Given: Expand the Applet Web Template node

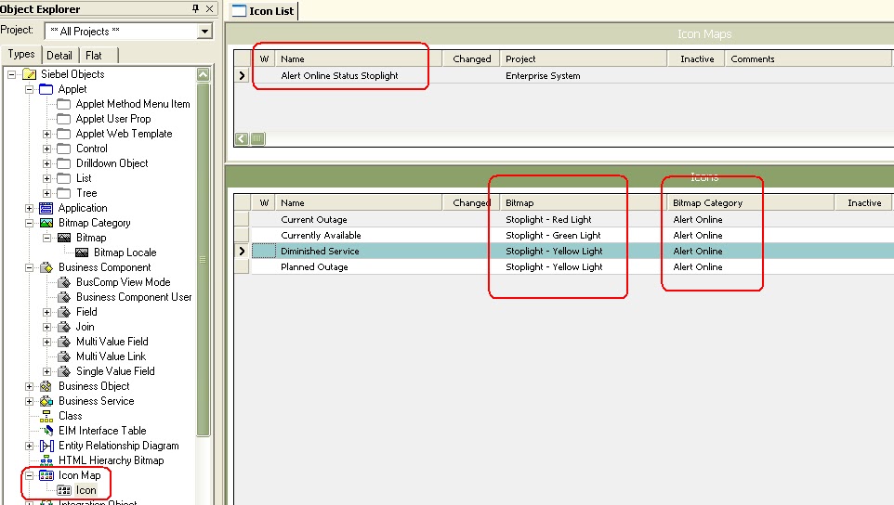Looking at the screenshot, I should coord(46,134).
